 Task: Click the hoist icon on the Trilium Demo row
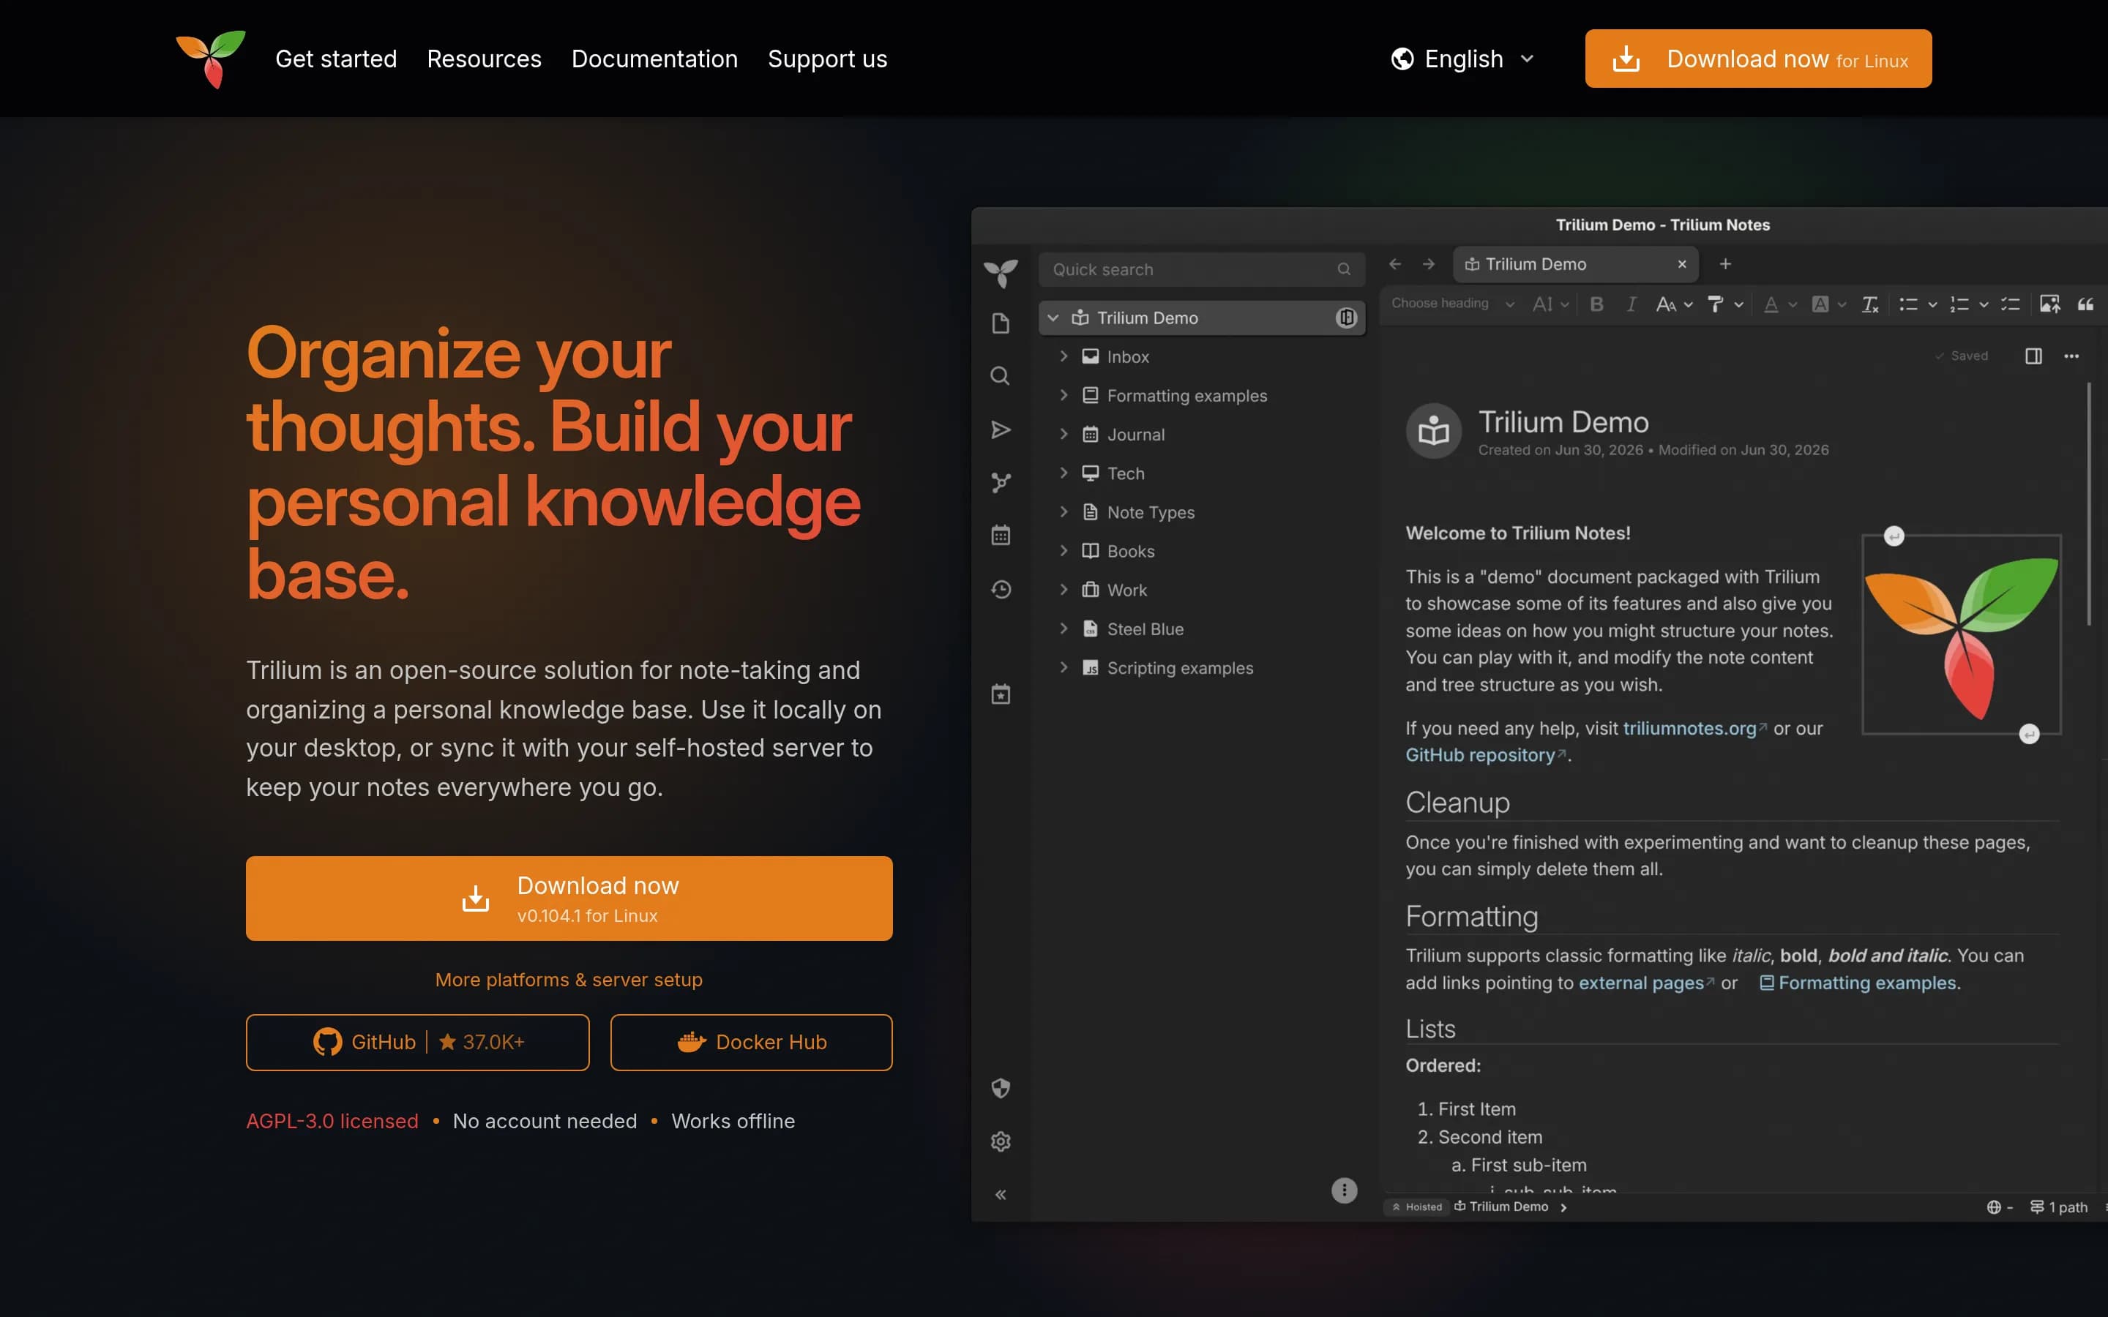(1346, 318)
